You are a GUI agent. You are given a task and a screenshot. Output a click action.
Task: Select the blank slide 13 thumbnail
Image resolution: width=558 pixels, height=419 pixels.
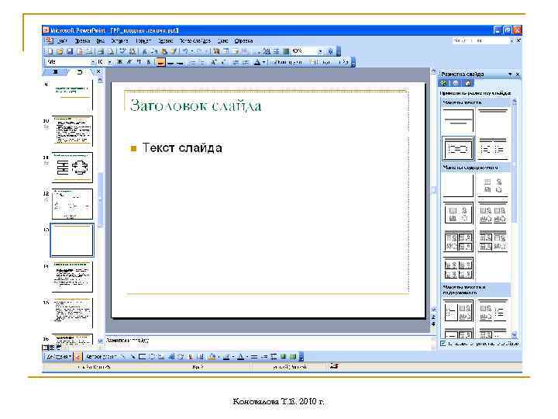72,240
